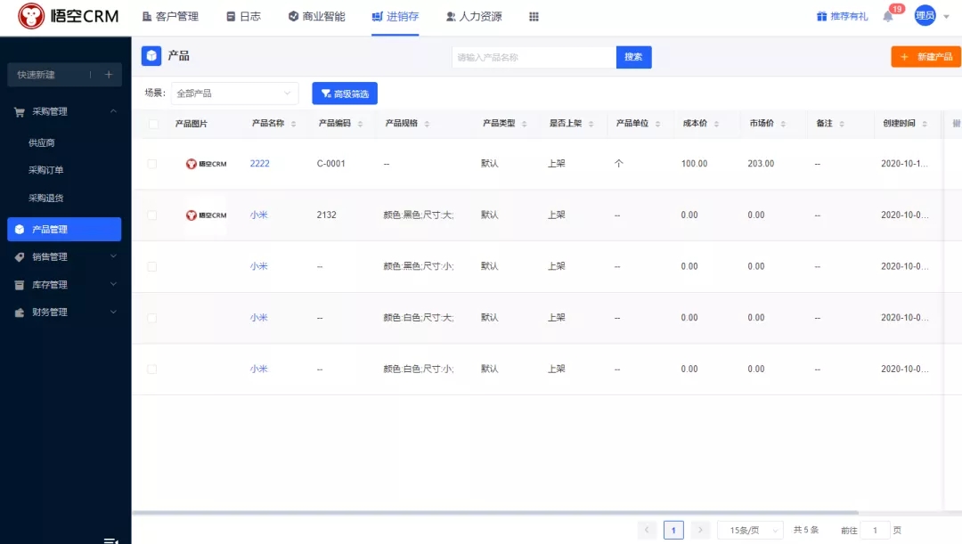Open 小米 link in row with code 2132
The width and height of the screenshot is (962, 544).
point(259,215)
